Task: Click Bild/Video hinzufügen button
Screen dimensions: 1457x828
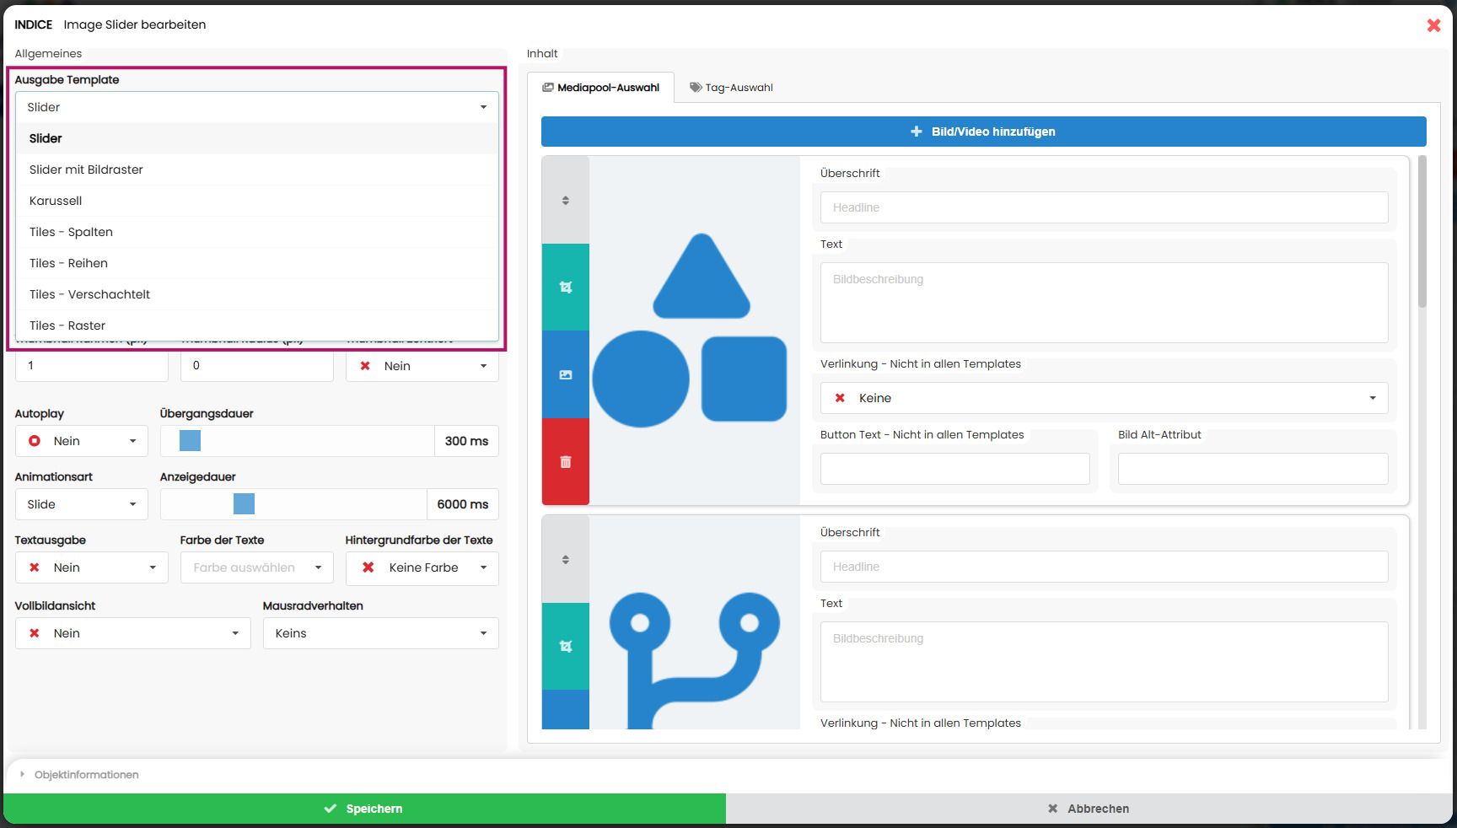Action: (x=983, y=132)
